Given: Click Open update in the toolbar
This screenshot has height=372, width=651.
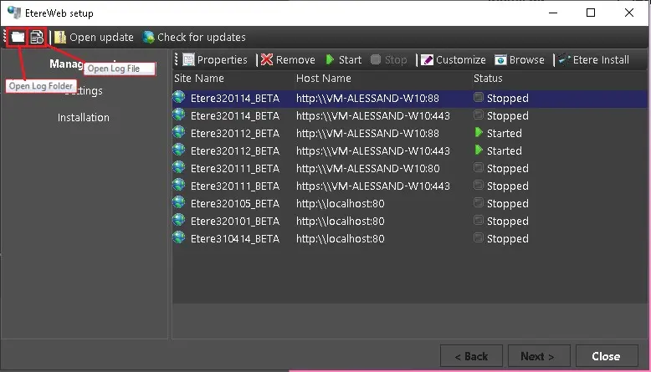Looking at the screenshot, I should click(94, 38).
